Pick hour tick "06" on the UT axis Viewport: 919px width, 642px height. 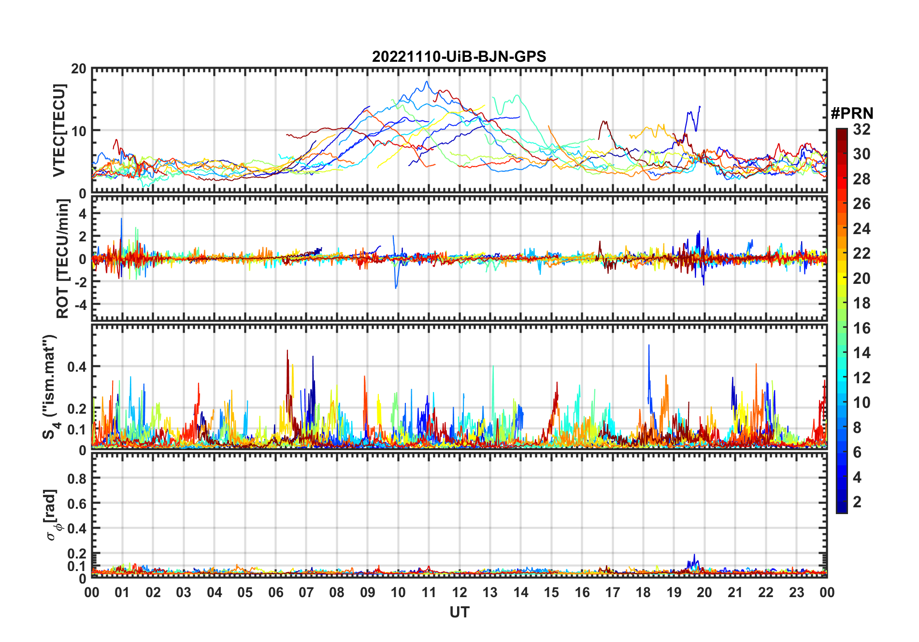(x=276, y=592)
